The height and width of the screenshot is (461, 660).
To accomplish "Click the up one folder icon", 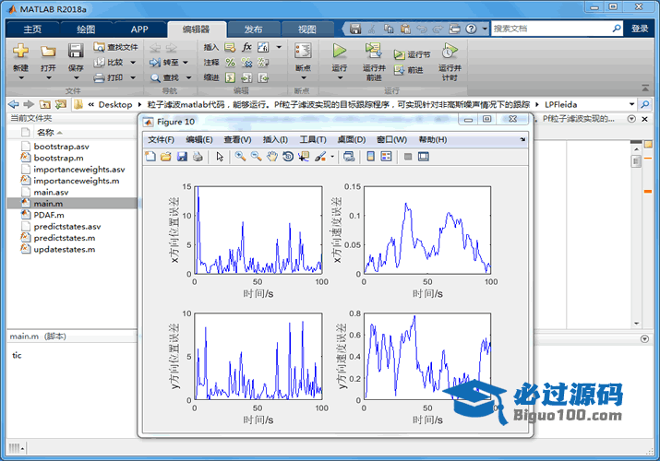I will point(45,104).
